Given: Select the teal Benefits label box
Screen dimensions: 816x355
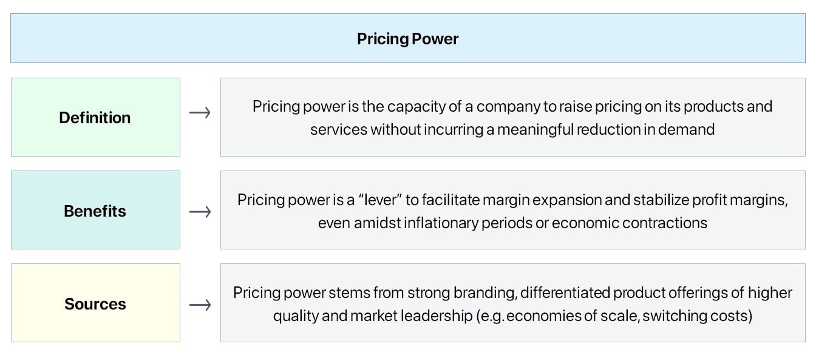Looking at the screenshot, I should pyautogui.click(x=95, y=211).
